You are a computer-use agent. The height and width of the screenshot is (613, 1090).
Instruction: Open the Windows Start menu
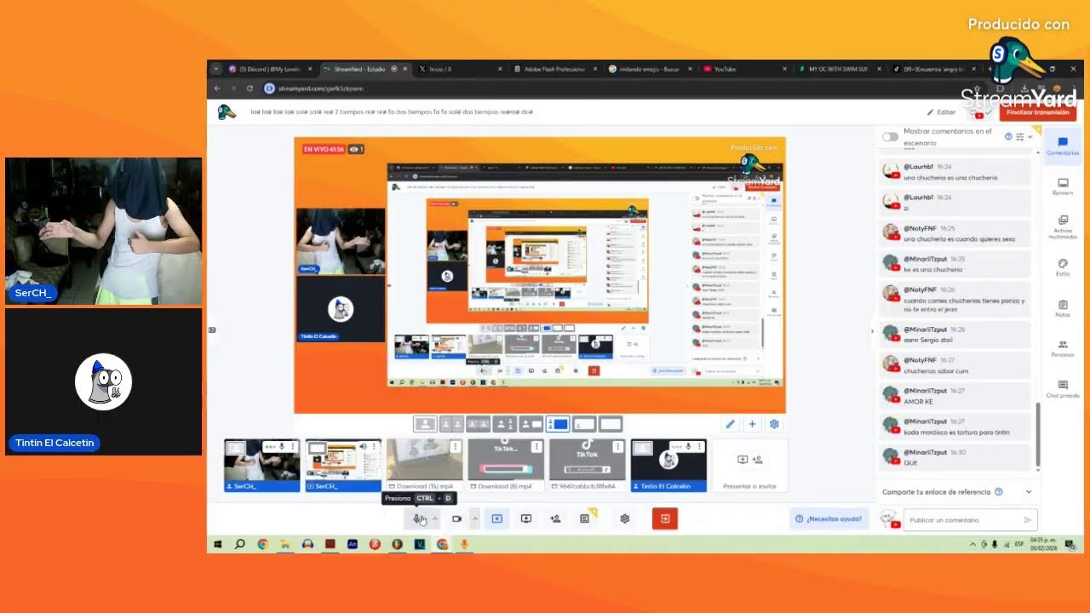coord(218,544)
